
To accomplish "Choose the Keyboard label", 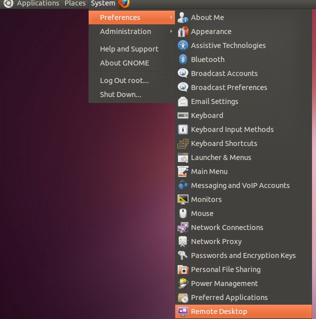I will coord(207,115).
